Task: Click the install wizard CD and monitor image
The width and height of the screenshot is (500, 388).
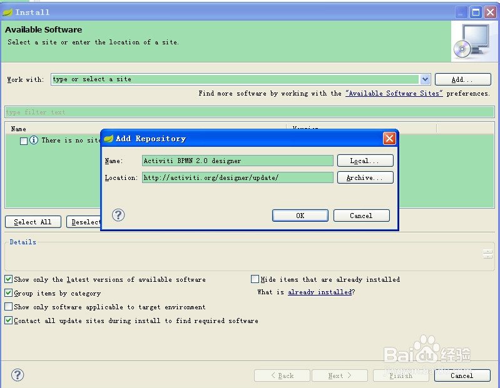Action: (x=473, y=41)
